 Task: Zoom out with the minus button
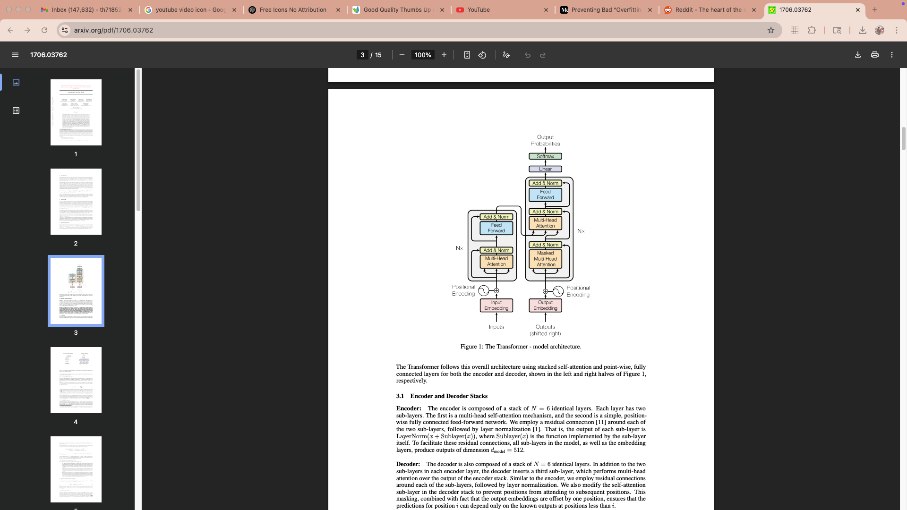pyautogui.click(x=402, y=55)
